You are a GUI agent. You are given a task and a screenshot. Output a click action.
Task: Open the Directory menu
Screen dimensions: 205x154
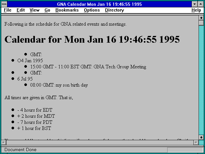(114, 10)
